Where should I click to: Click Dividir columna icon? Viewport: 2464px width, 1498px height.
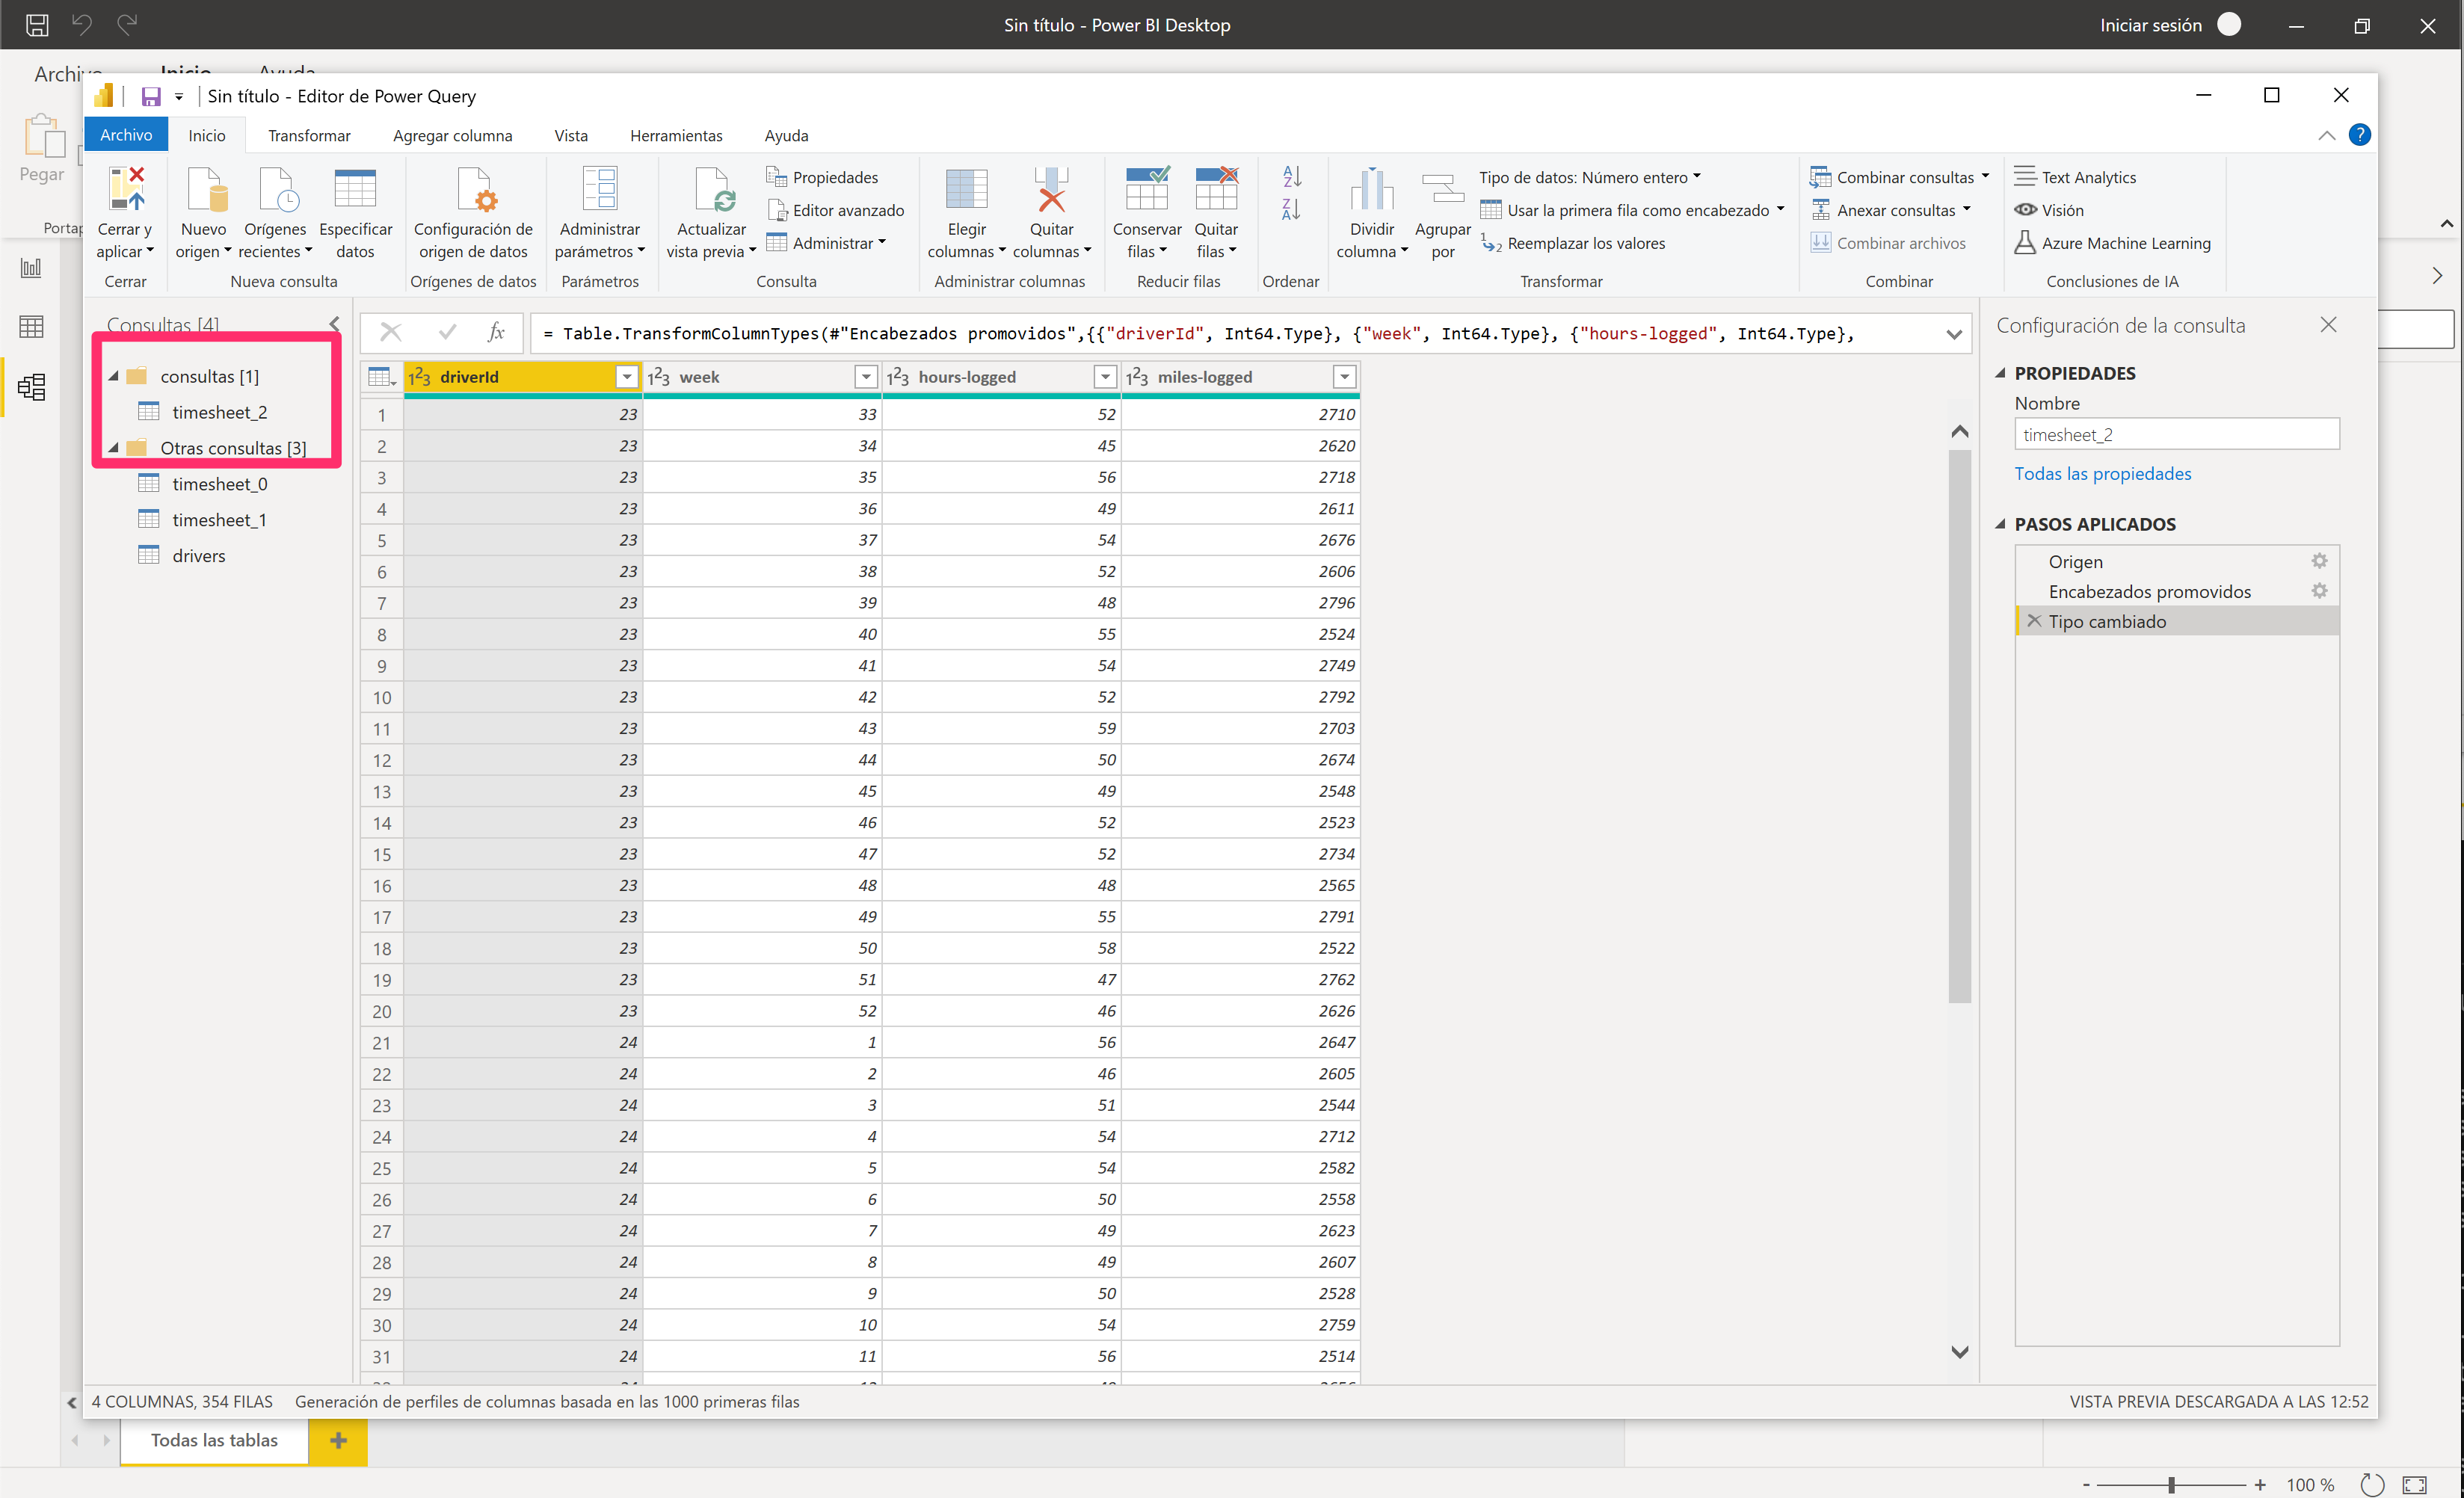[x=1372, y=189]
